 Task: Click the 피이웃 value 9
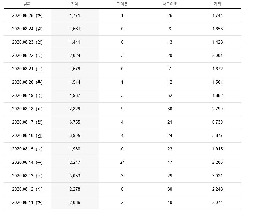[122, 109]
